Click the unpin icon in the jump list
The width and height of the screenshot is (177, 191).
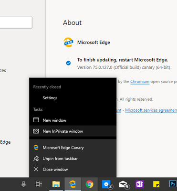click(36, 159)
